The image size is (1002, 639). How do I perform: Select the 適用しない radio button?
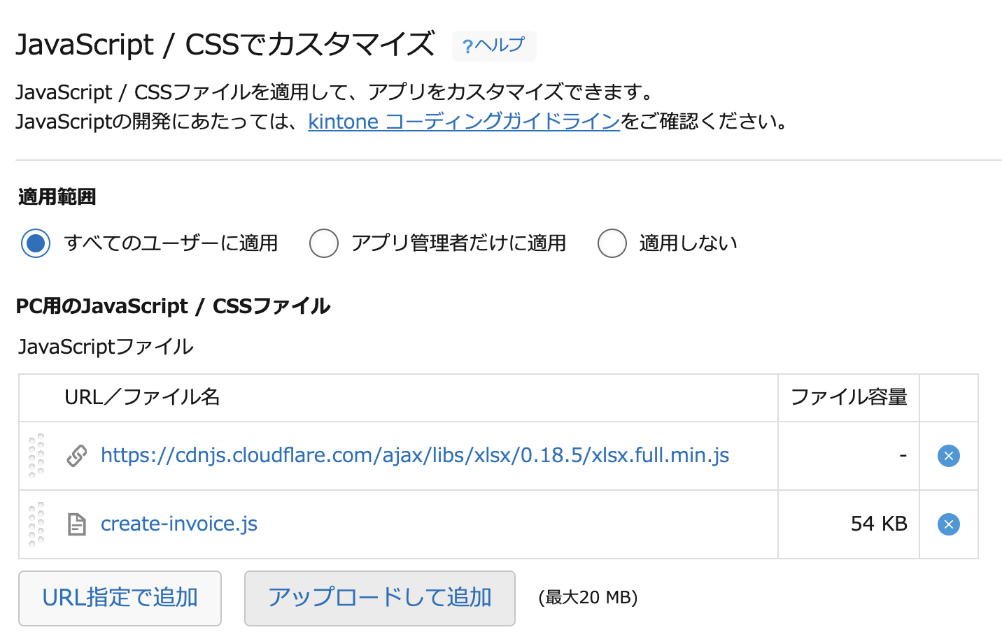[612, 243]
